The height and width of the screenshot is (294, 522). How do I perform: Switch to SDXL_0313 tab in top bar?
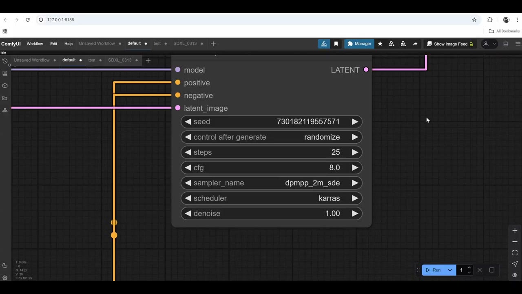pyautogui.click(x=185, y=44)
